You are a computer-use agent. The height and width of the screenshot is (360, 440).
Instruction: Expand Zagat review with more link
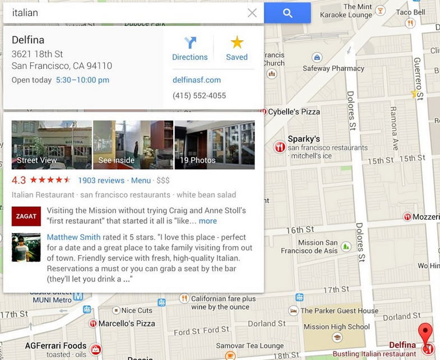pyautogui.click(x=207, y=221)
